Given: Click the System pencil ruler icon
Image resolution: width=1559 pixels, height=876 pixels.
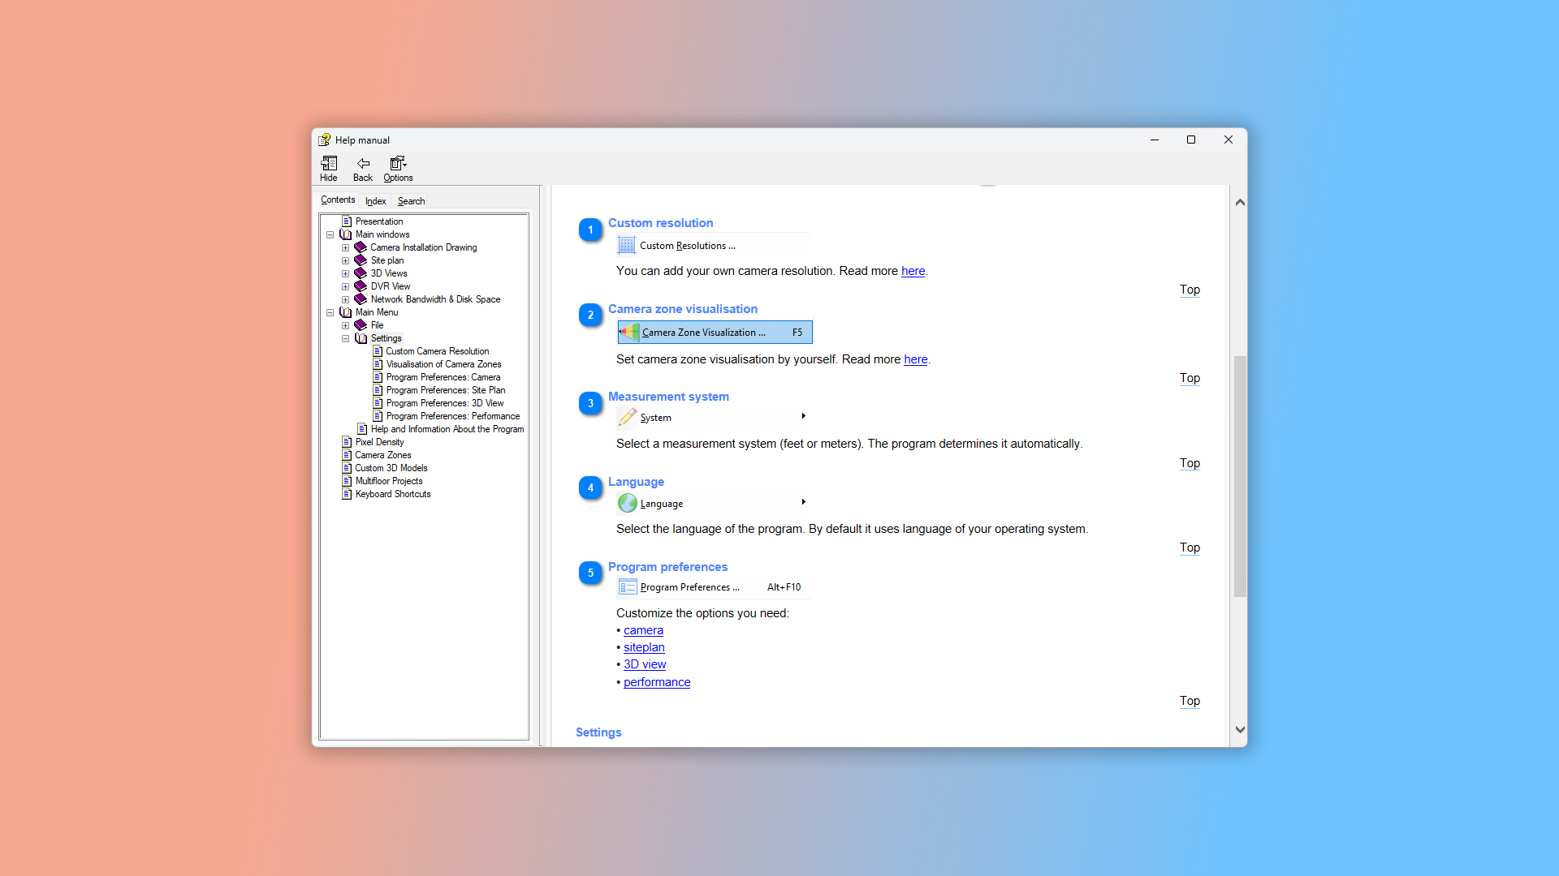Looking at the screenshot, I should point(628,418).
